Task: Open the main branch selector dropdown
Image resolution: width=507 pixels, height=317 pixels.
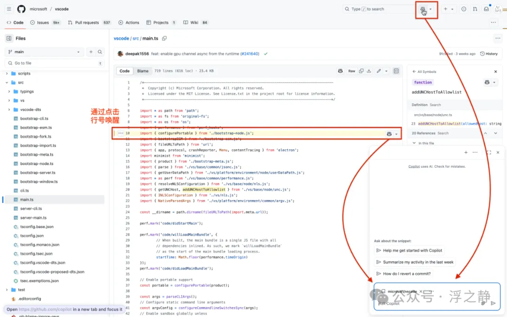Action: 44,52
